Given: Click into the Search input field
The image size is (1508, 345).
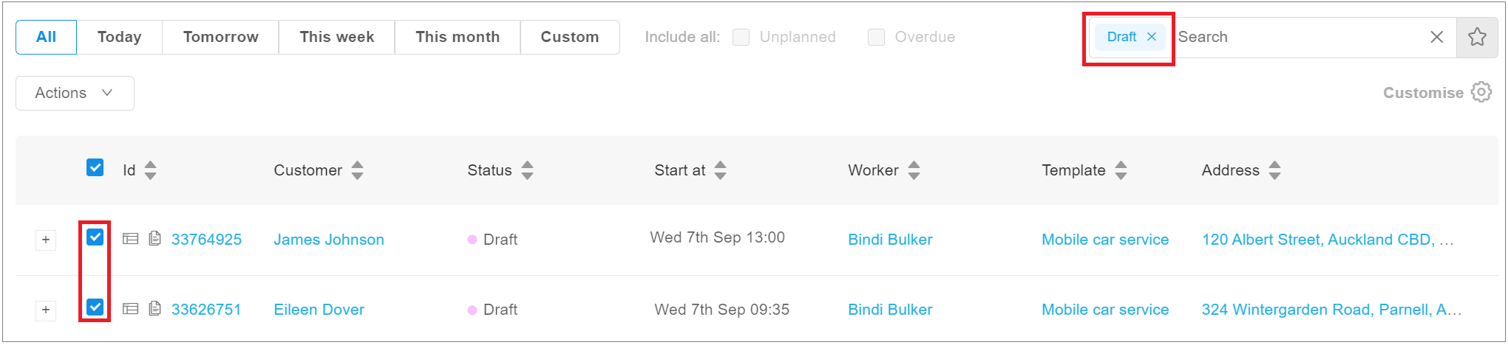Looking at the screenshot, I should coord(1294,37).
